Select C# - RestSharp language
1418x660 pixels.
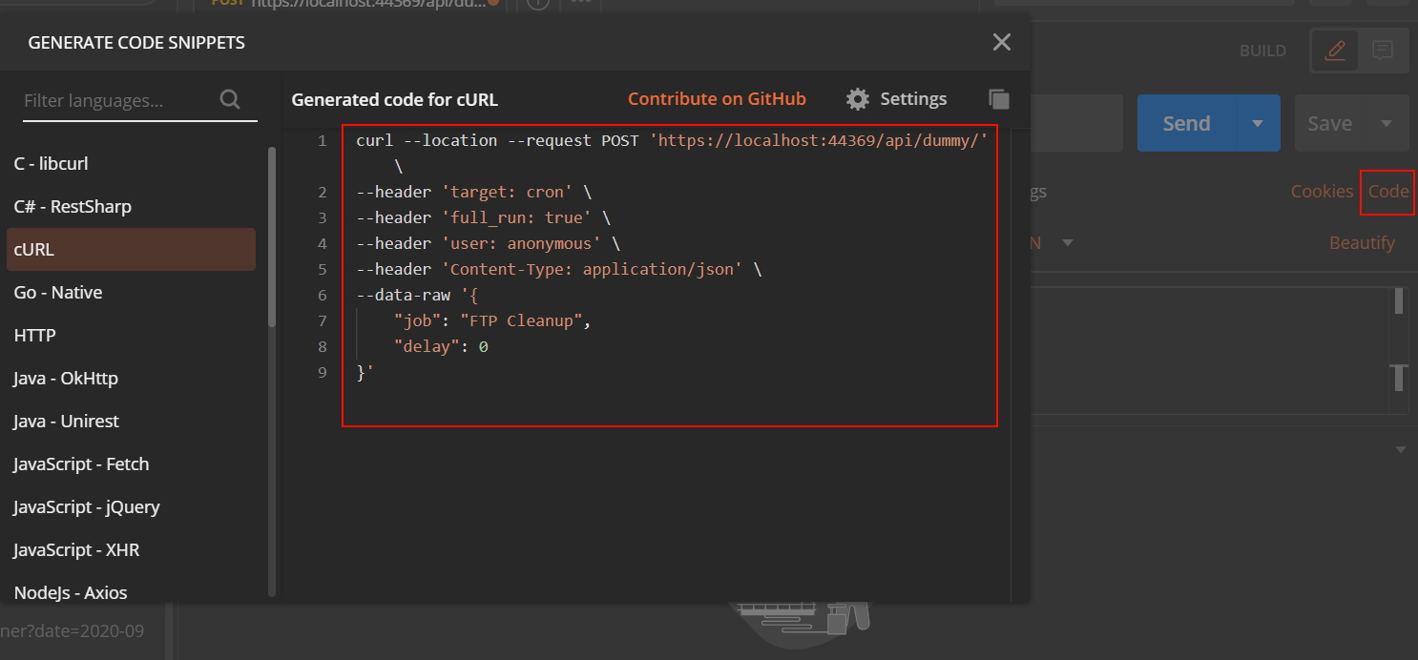point(131,207)
